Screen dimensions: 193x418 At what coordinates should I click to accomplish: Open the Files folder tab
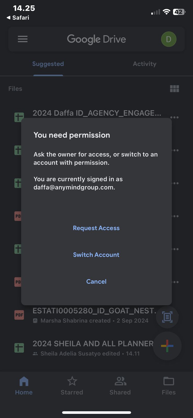pyautogui.click(x=168, y=386)
